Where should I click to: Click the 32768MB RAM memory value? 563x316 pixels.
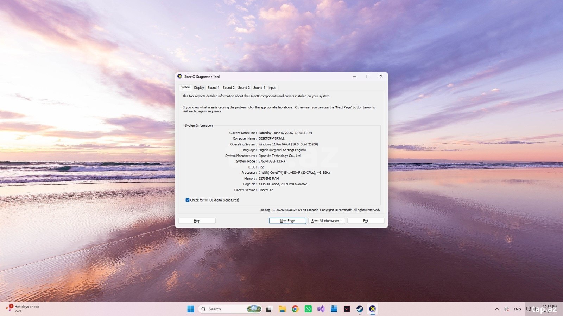268,179
